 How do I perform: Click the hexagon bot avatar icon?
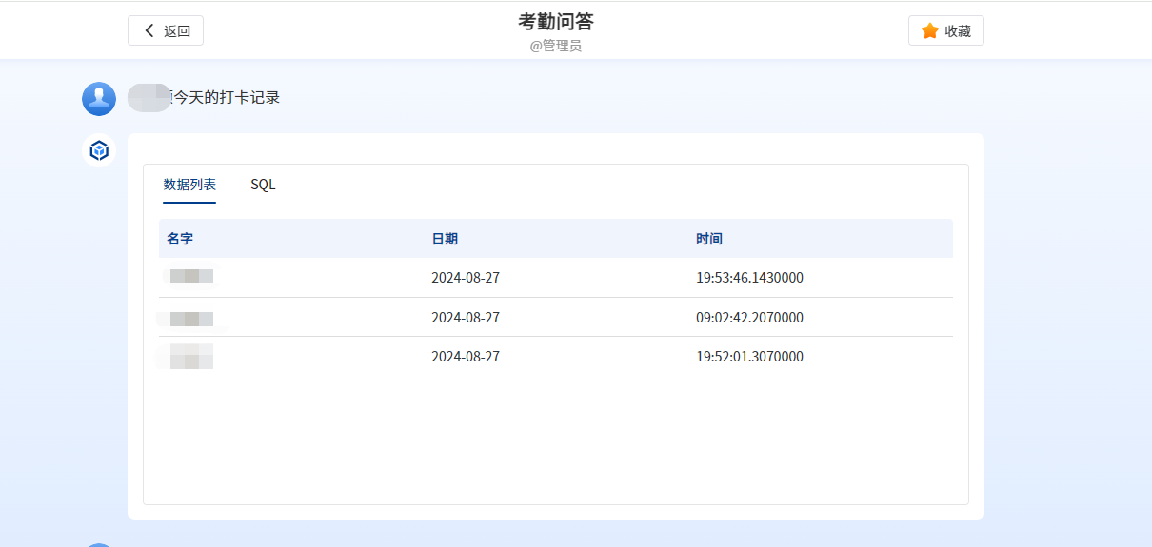pos(99,150)
